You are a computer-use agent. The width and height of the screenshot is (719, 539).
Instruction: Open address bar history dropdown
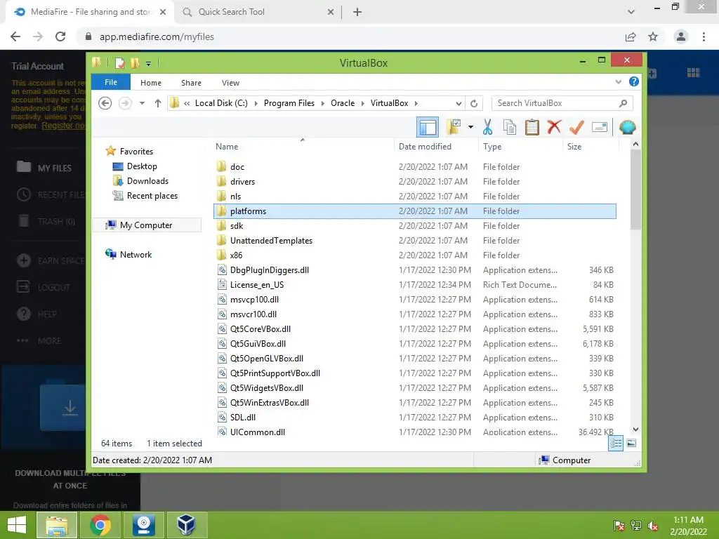coord(458,103)
